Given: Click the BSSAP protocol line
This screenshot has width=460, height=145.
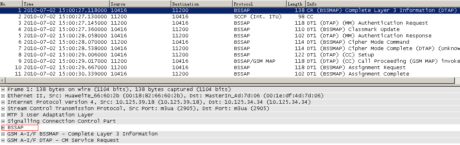Looking at the screenshot, I should point(16,128).
